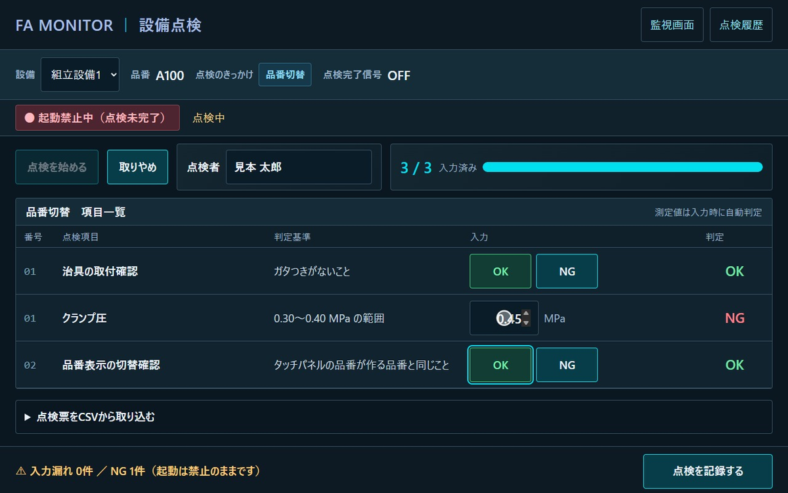This screenshot has height=493, width=788.
Task: Focus the 点検者 name field
Action: [x=299, y=167]
